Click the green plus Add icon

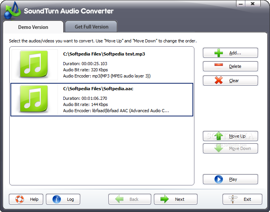[x=219, y=53]
